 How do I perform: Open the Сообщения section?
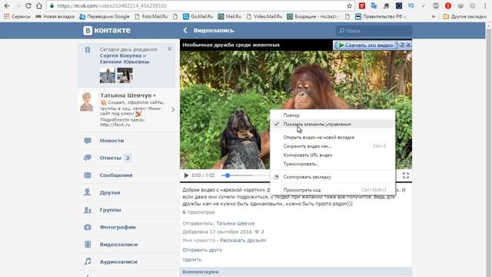click(x=116, y=175)
